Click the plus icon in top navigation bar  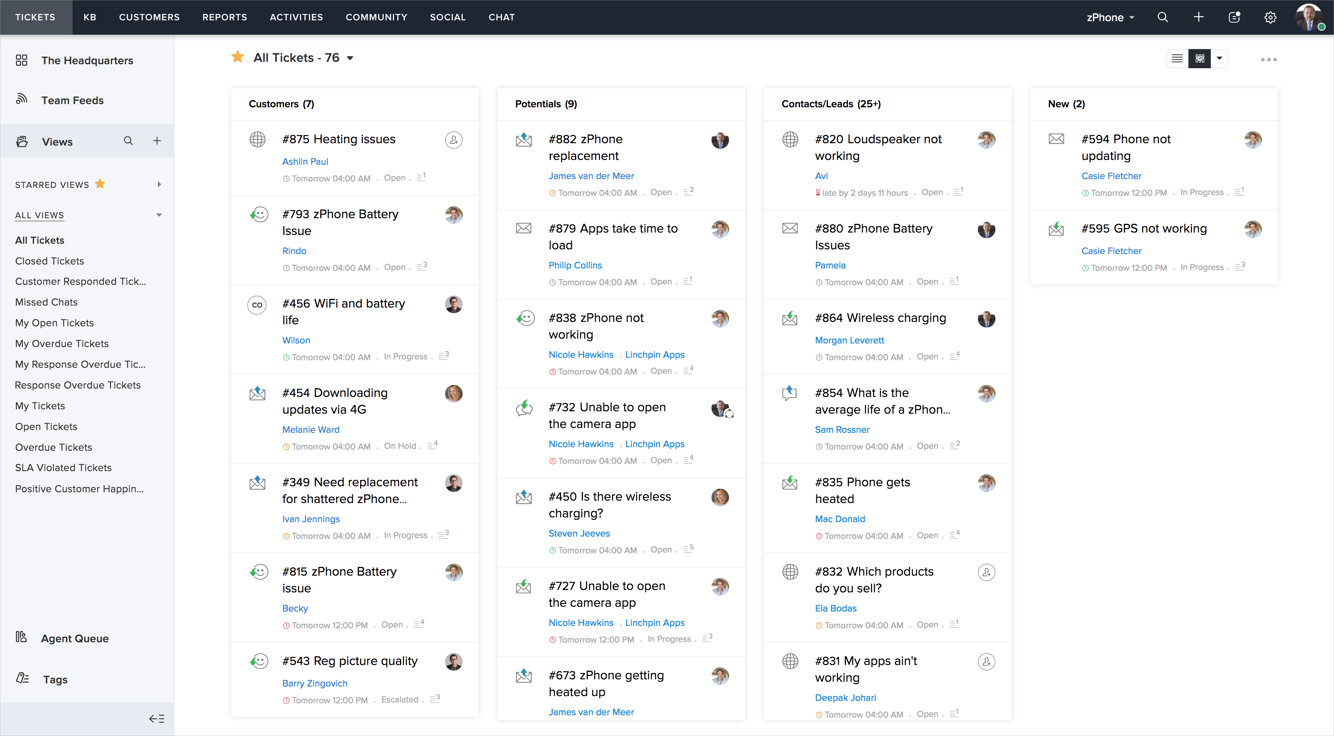coord(1198,17)
